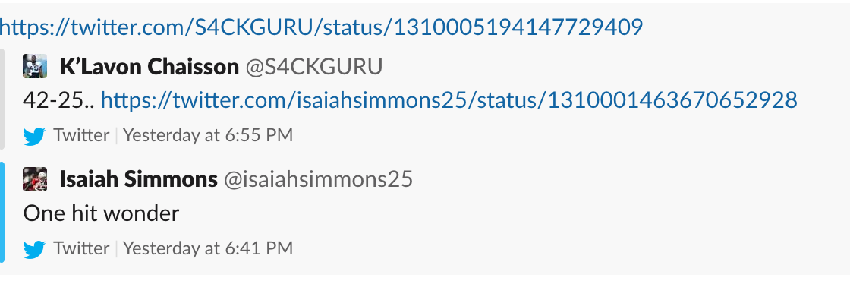Open Isaiah Simmons author name

[138, 179]
